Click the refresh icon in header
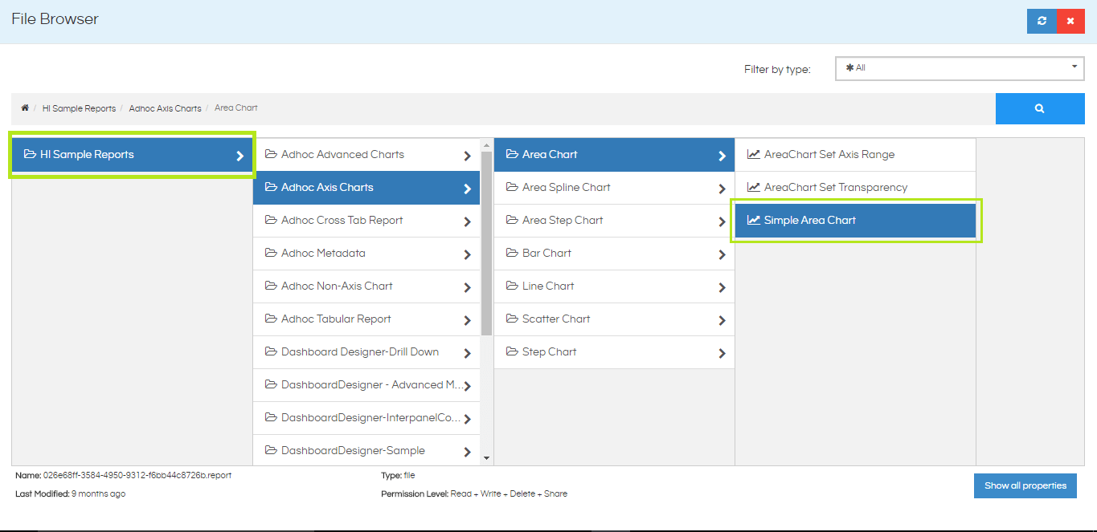Viewport: 1097px width, 532px height. [1042, 21]
